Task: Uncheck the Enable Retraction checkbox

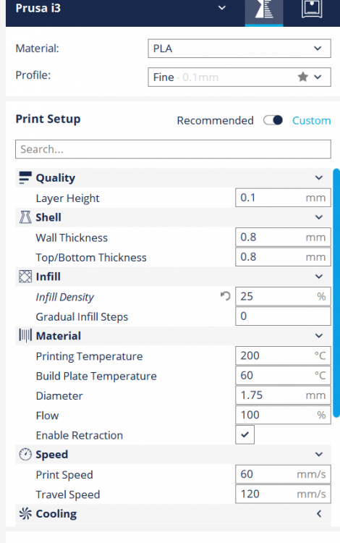Action: click(x=245, y=434)
